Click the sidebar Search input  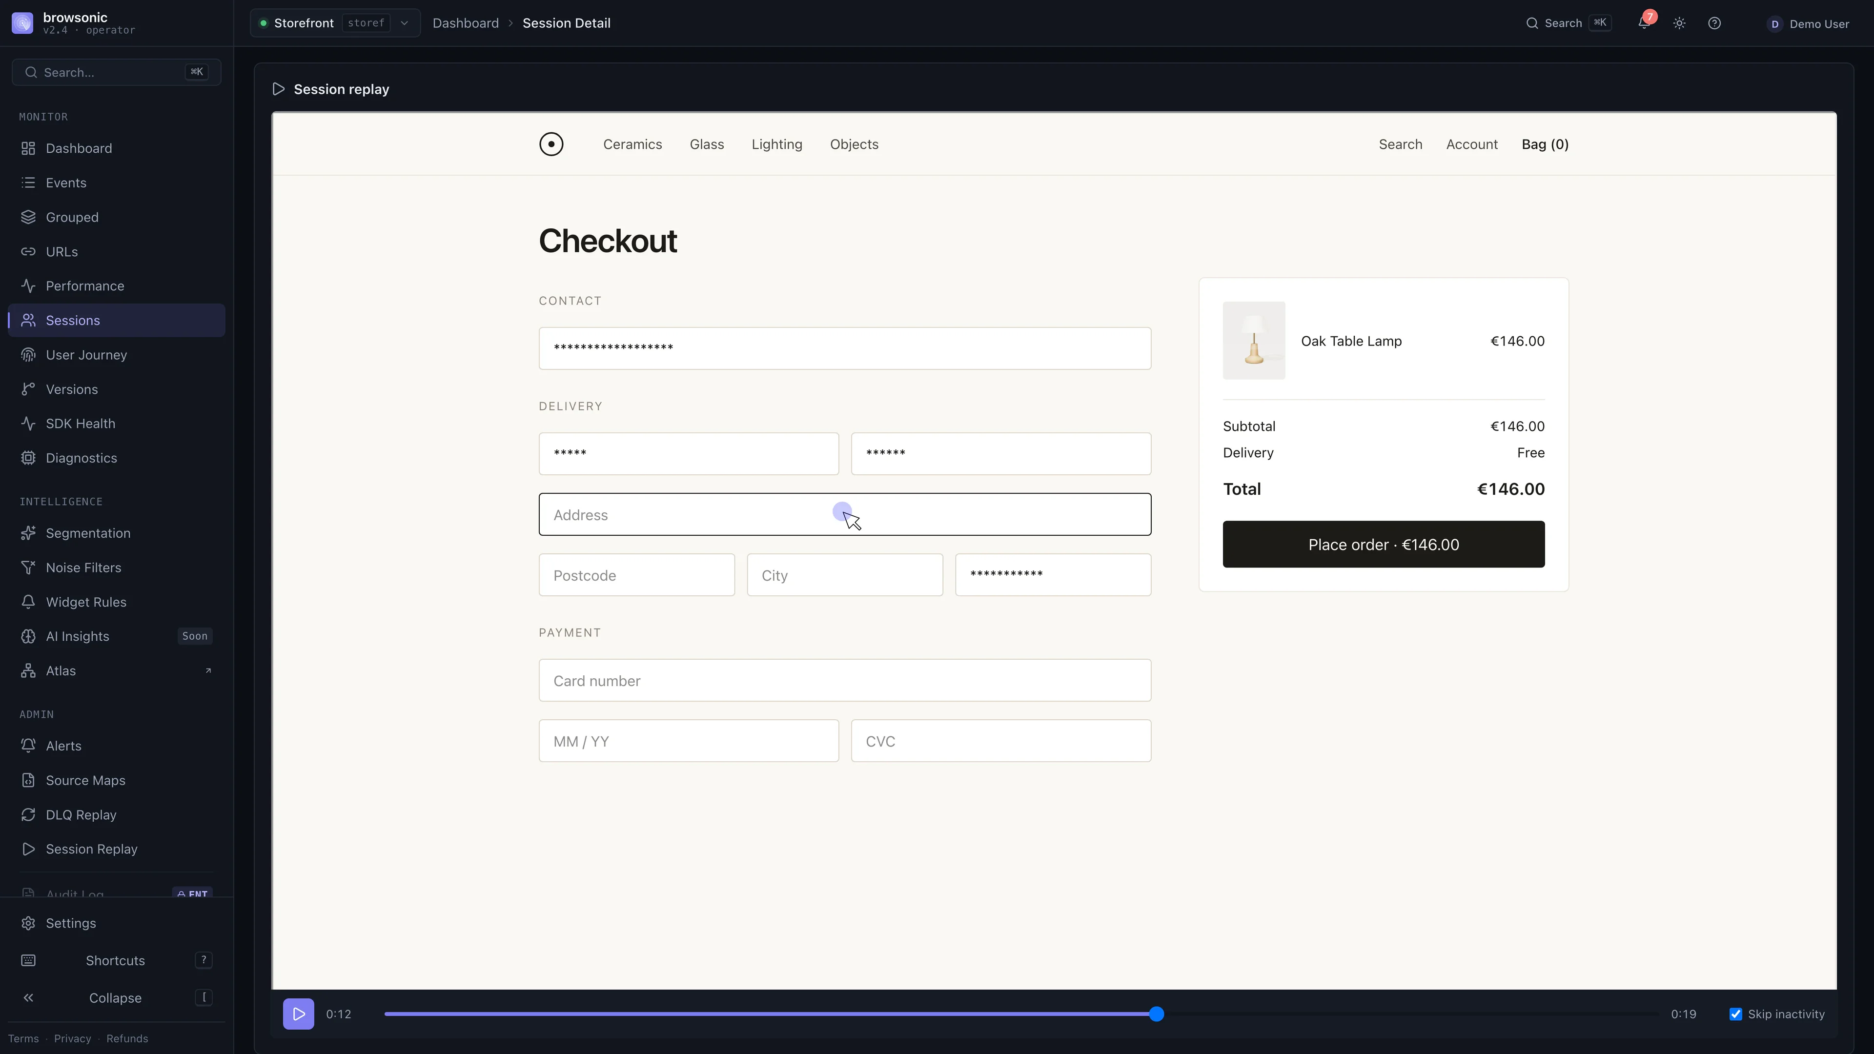tap(117, 72)
